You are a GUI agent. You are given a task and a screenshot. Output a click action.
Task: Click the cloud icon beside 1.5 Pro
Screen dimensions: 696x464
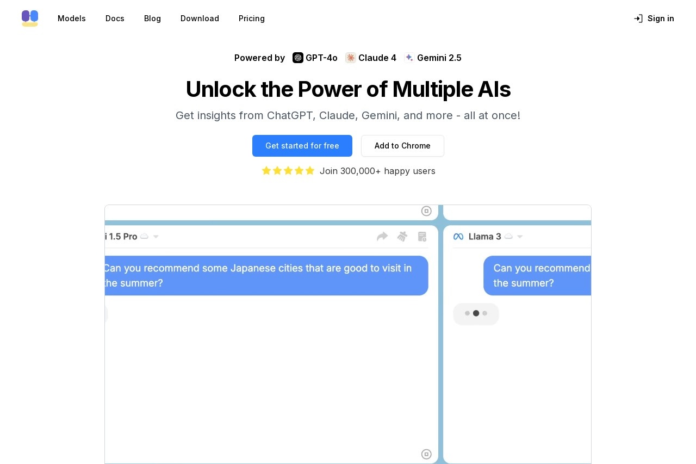tap(144, 237)
